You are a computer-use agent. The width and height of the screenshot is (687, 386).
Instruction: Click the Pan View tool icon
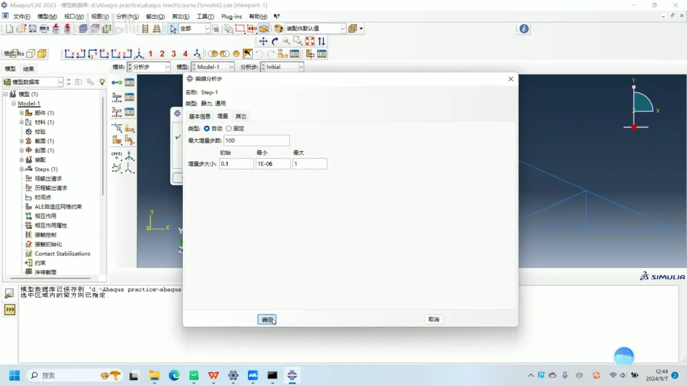coord(263,41)
